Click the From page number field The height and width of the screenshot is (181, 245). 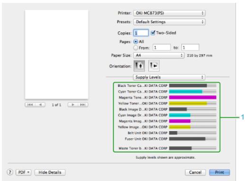(x=162, y=48)
